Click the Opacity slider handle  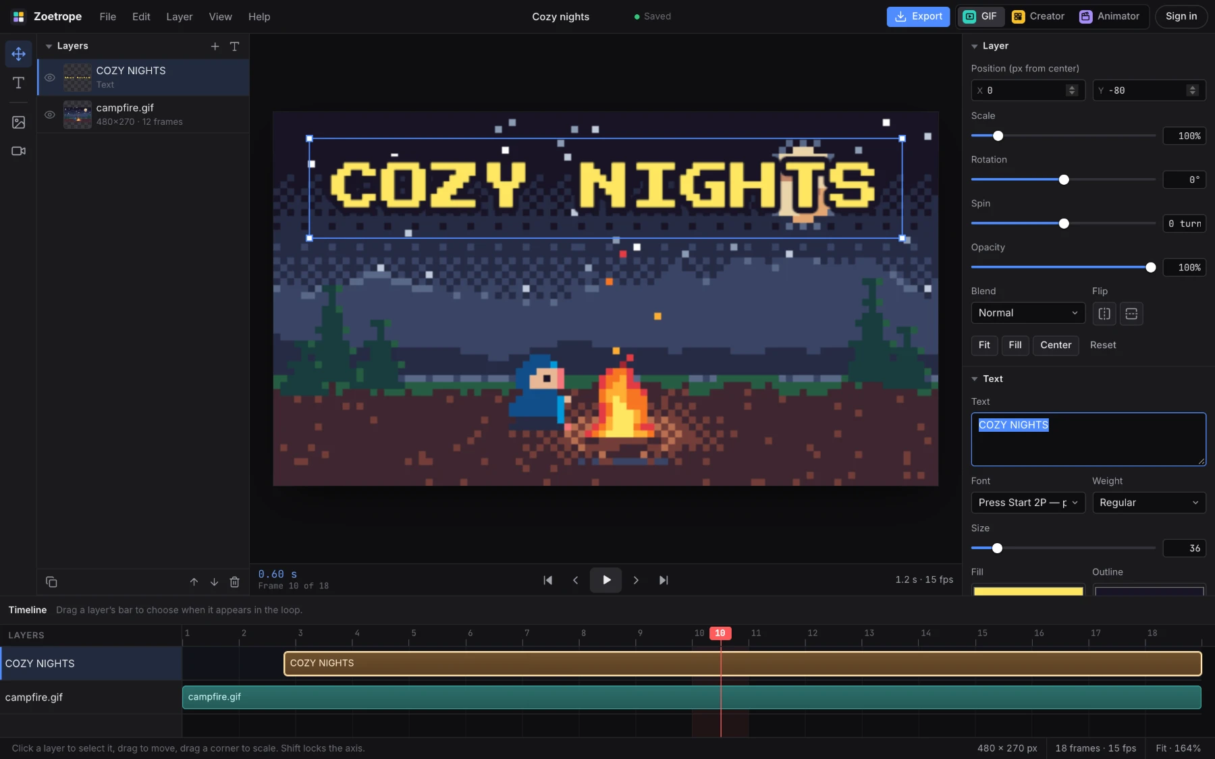pos(1151,268)
